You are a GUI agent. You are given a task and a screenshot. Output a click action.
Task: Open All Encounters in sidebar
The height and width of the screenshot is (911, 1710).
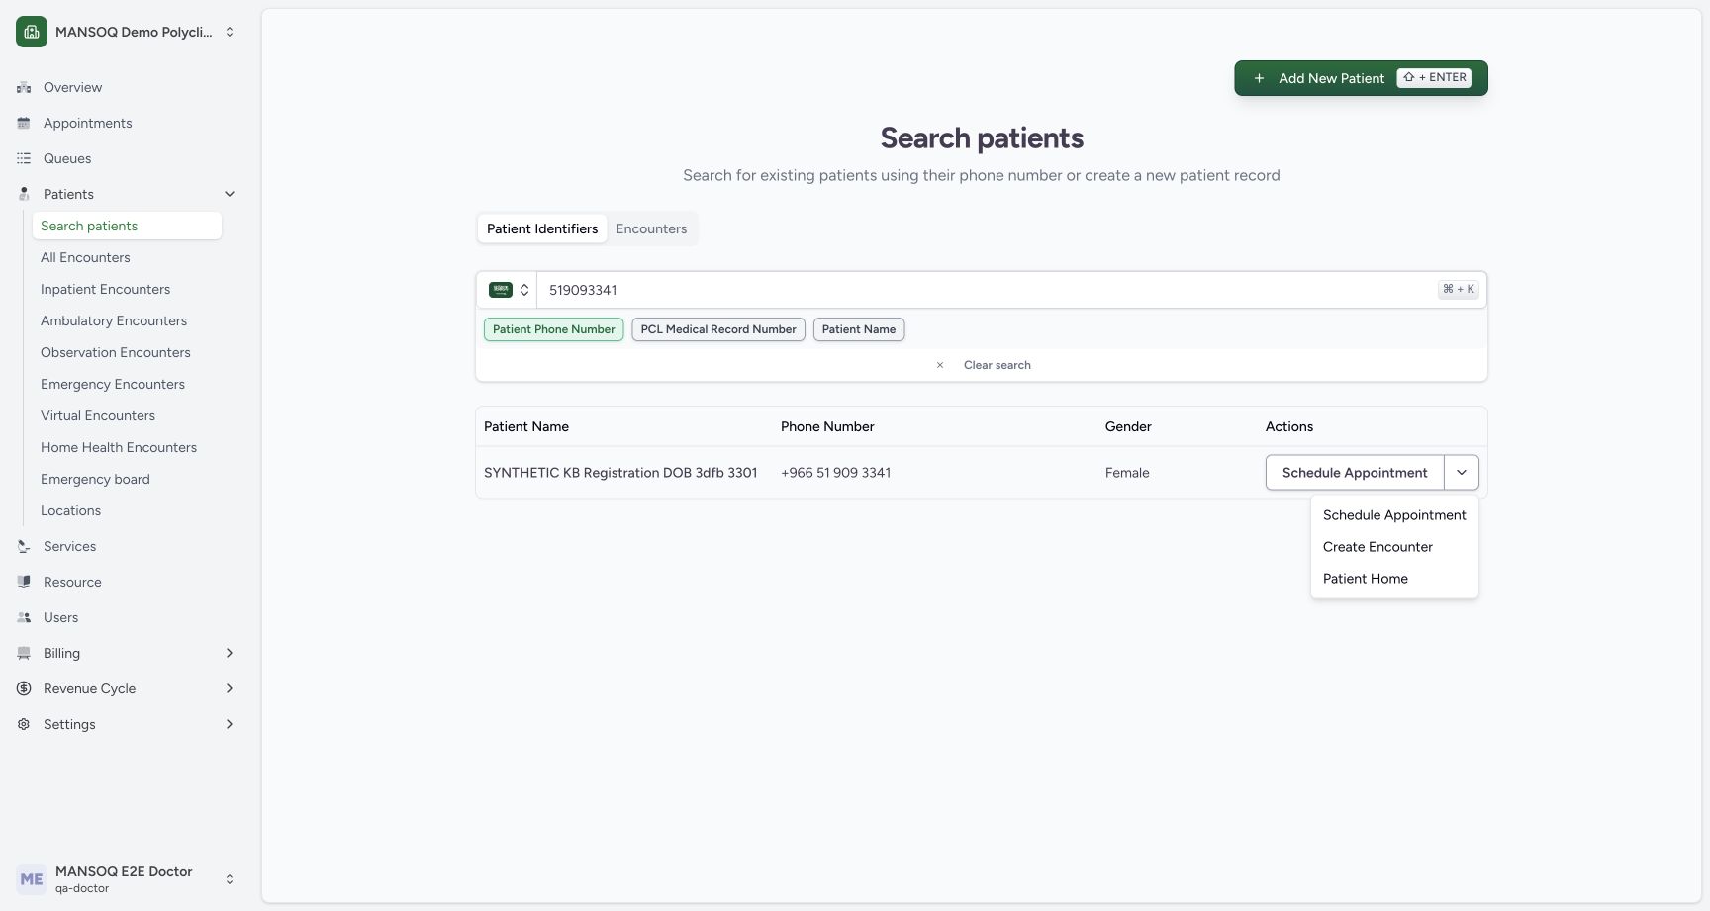(x=127, y=257)
